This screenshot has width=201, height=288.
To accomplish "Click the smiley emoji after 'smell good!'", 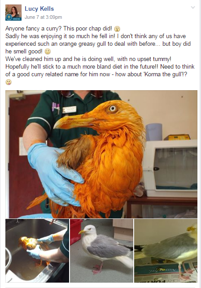I will pyautogui.click(x=48, y=52).
